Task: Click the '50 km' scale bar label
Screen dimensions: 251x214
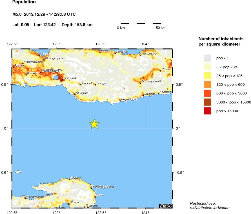Action: (161, 28)
